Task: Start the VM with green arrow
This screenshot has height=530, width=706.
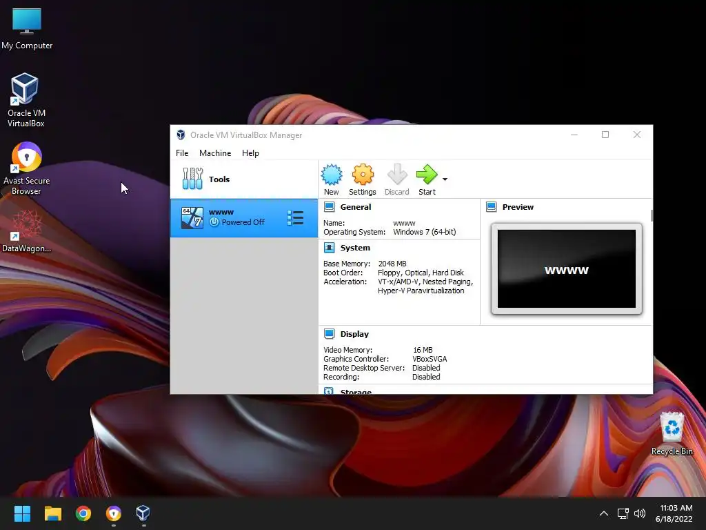Action: point(427,175)
